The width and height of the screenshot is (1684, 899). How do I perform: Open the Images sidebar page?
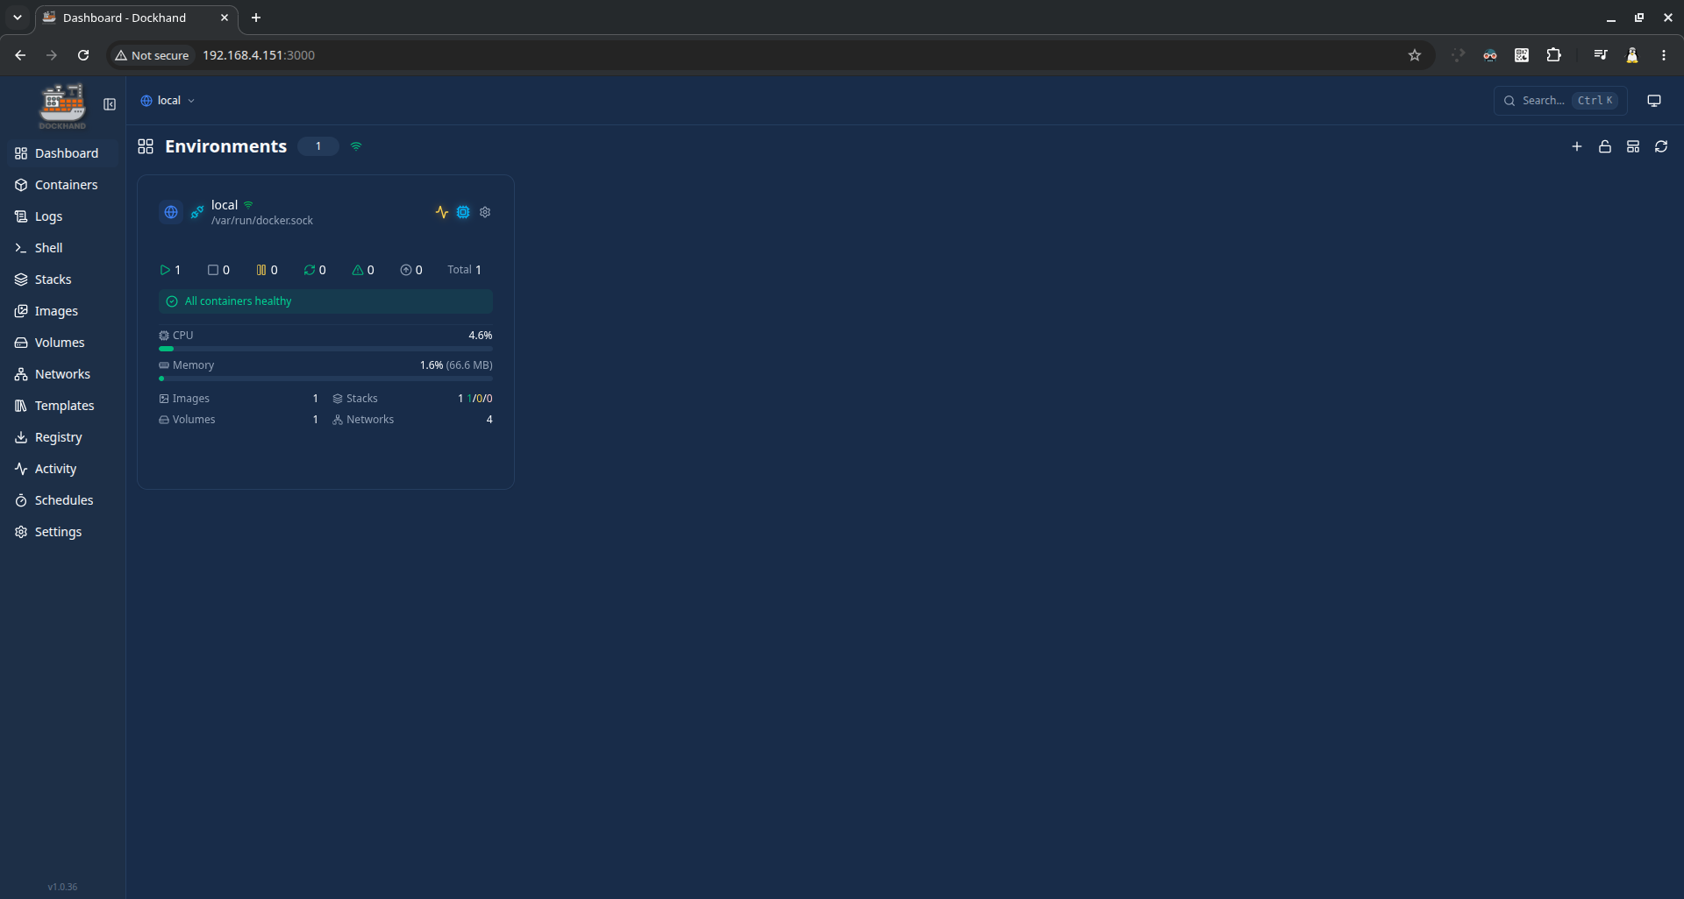pos(62,311)
